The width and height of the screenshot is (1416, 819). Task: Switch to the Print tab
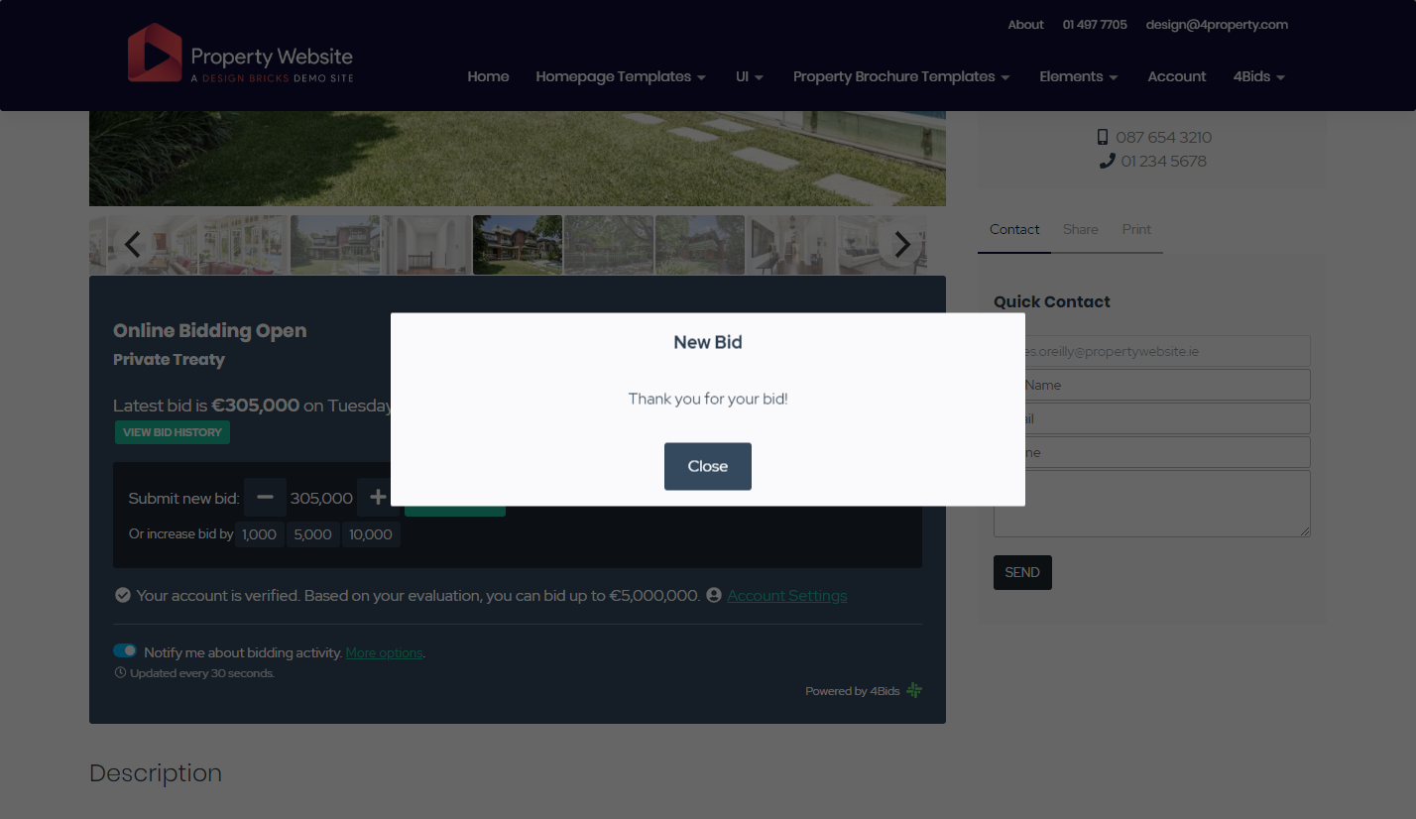[1136, 230]
